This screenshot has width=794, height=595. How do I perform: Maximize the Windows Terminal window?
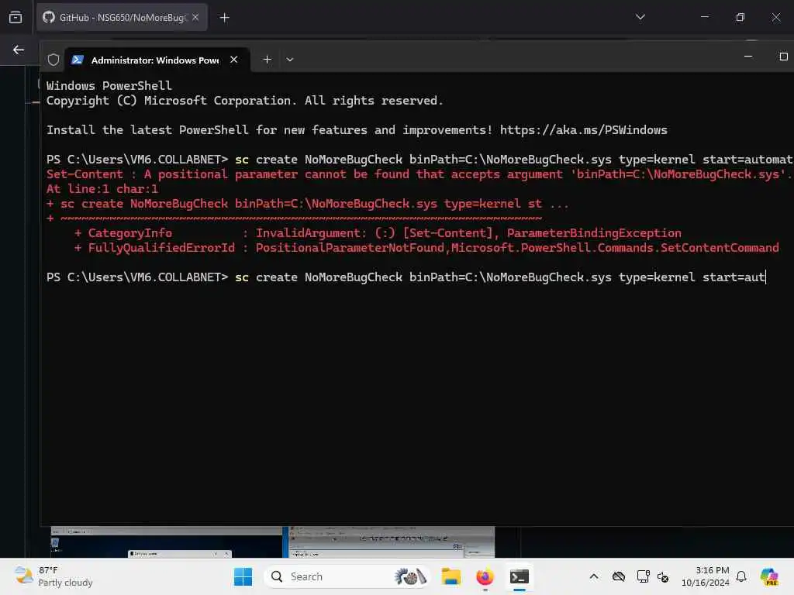[783, 56]
